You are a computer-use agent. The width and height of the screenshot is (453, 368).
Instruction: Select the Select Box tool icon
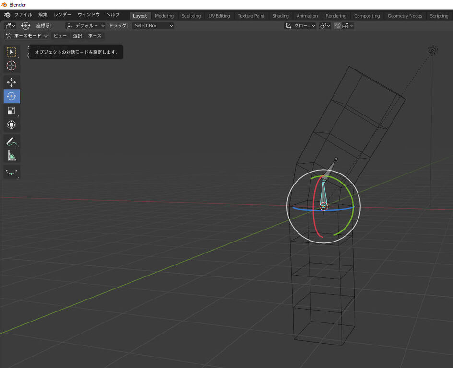point(12,52)
